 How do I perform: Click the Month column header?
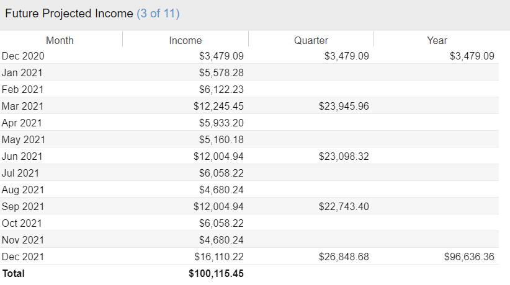pos(60,40)
